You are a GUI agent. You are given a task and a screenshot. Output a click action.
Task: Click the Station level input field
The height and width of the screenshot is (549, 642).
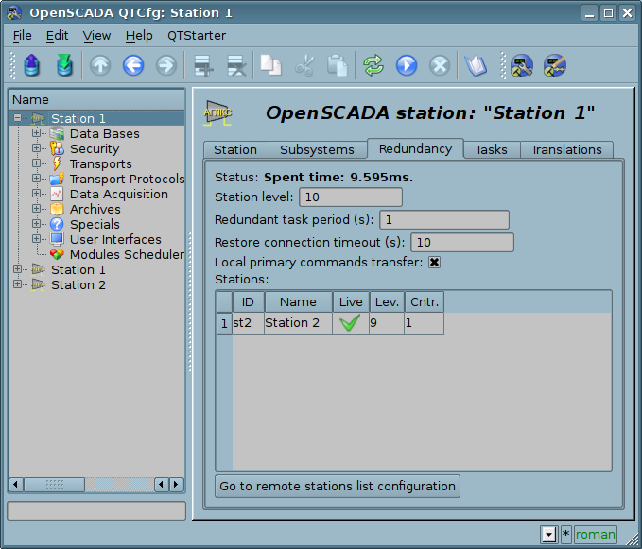point(351,197)
